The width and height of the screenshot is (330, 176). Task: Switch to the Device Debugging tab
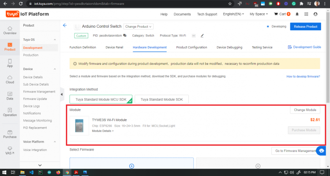click(x=229, y=47)
